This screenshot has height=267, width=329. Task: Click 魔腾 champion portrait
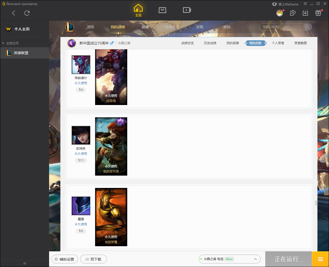pos(81,206)
